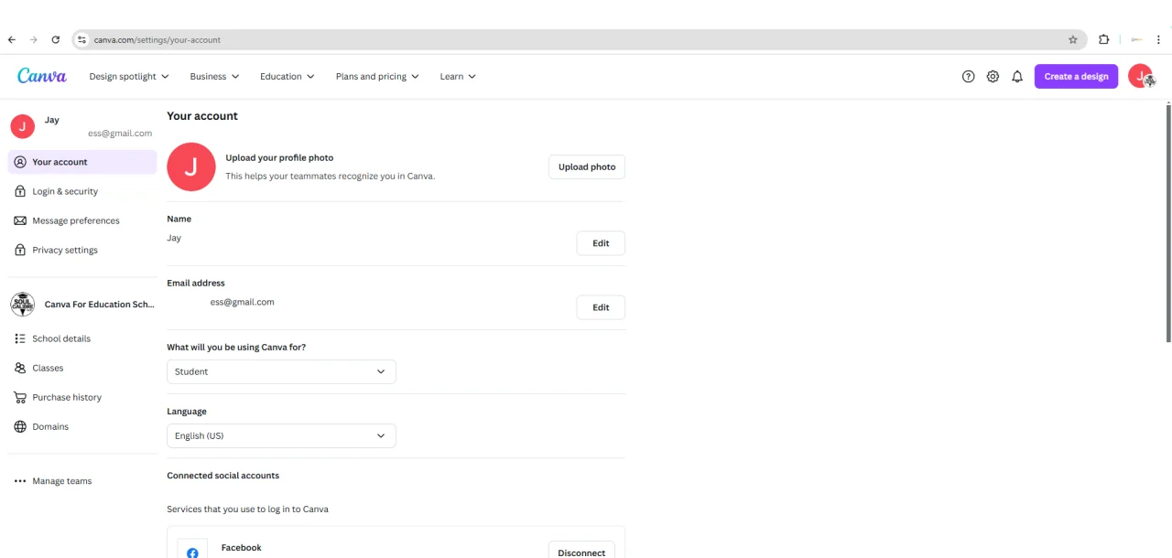Click the Your account heading
1172x558 pixels.
pyautogui.click(x=202, y=116)
